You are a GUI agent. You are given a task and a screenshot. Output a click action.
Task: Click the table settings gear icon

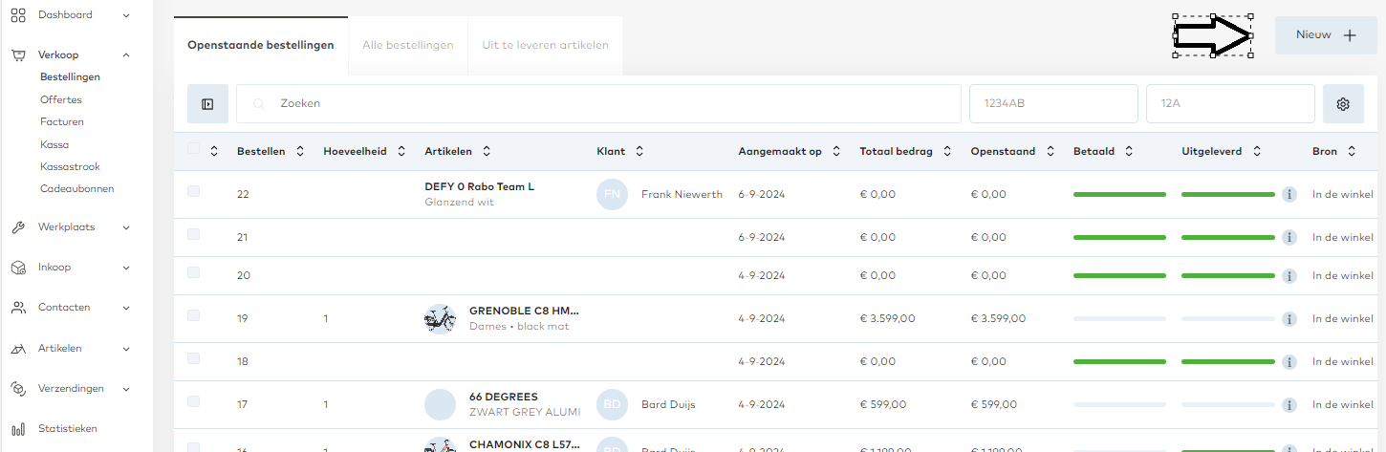[1342, 104]
